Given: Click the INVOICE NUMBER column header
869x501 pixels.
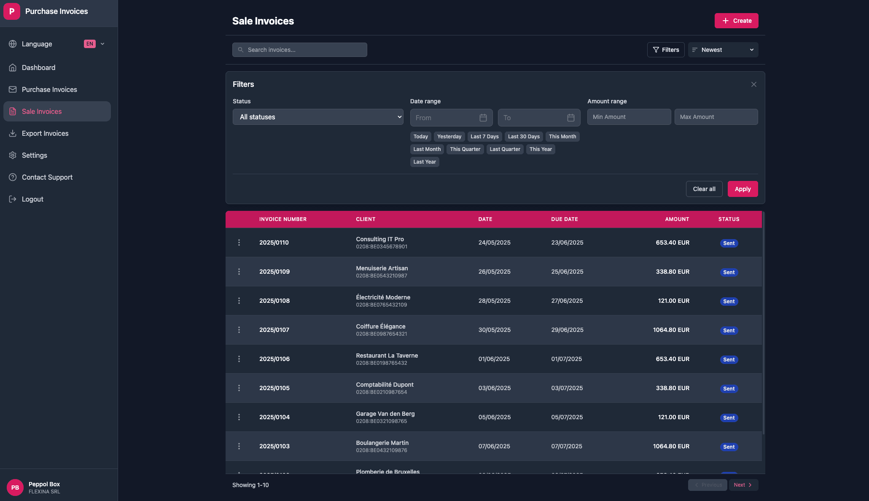Looking at the screenshot, I should (x=282, y=219).
